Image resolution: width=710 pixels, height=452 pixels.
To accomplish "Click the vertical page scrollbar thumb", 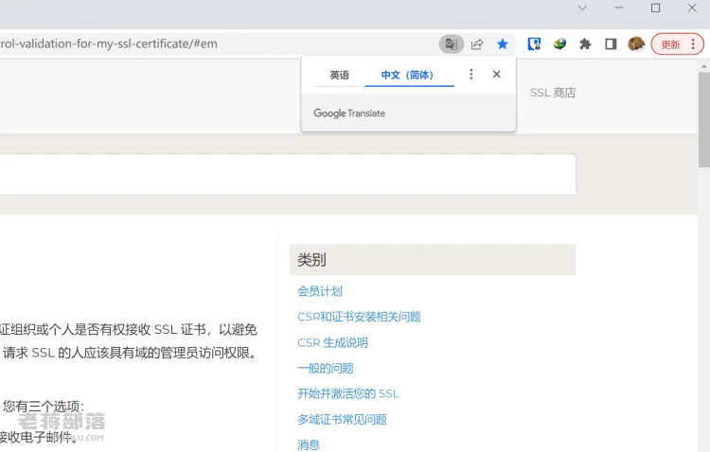I will click(x=704, y=120).
